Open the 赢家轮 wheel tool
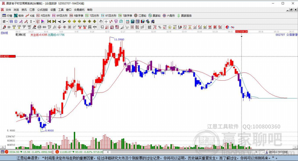The image size is (298, 161). (155, 16)
